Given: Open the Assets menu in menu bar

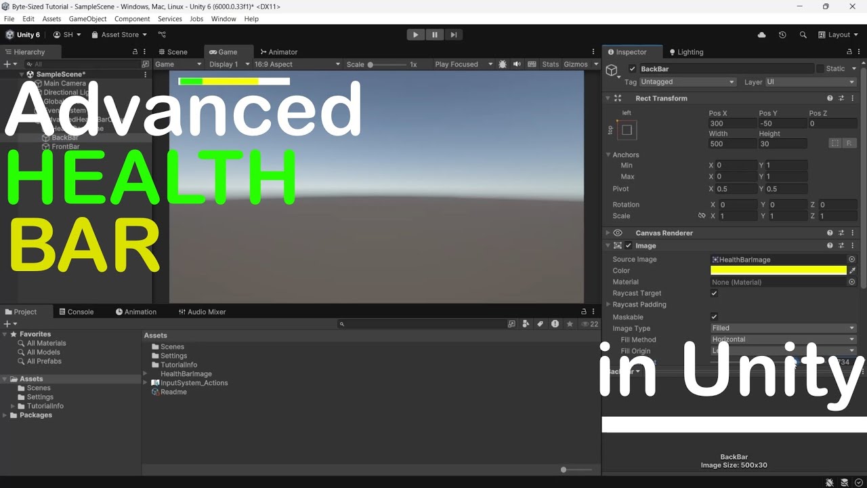Looking at the screenshot, I should click(51, 19).
